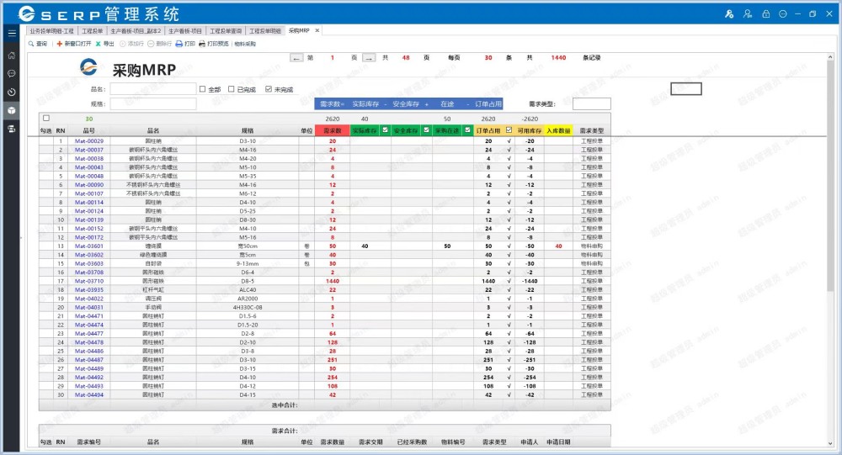Switch to the 业务投单明细-工程 tab
The width and height of the screenshot is (842, 455).
52,30
